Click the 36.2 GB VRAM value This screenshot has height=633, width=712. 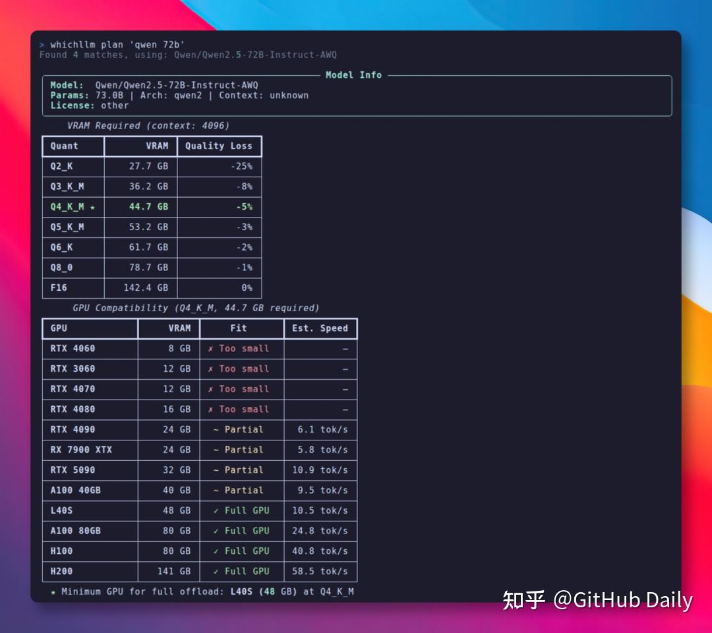coord(148,187)
